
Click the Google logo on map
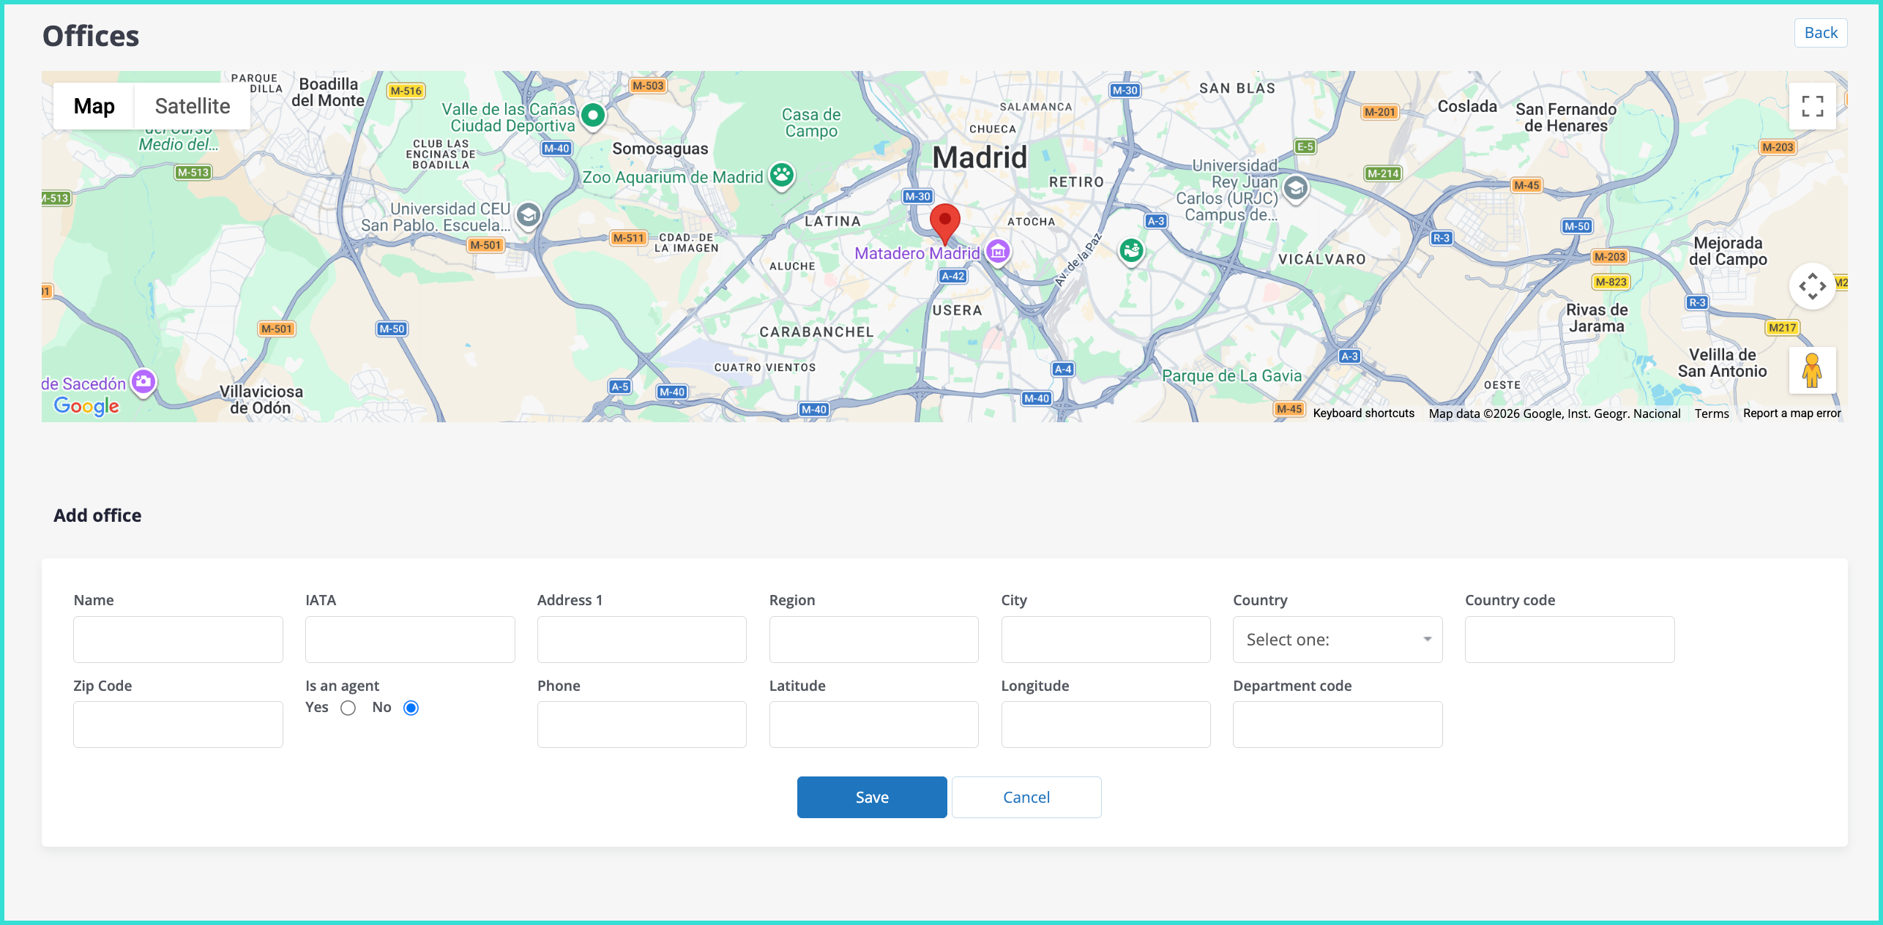click(x=86, y=405)
